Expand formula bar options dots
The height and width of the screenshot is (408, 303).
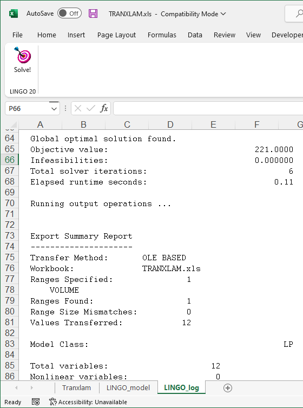pos(65,108)
